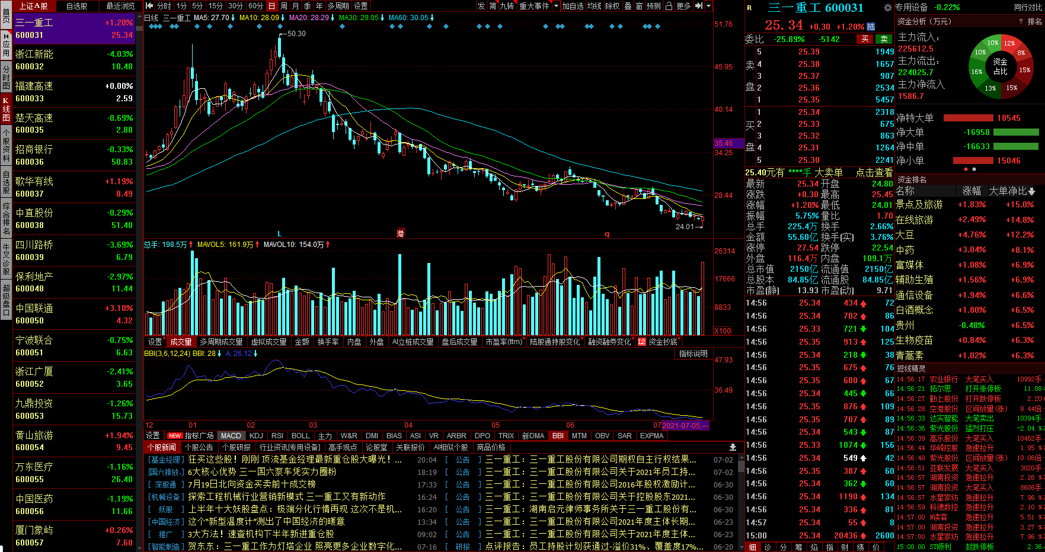Click the 同行对比 link
This screenshot has height=552, width=1045.
click(x=1028, y=8)
